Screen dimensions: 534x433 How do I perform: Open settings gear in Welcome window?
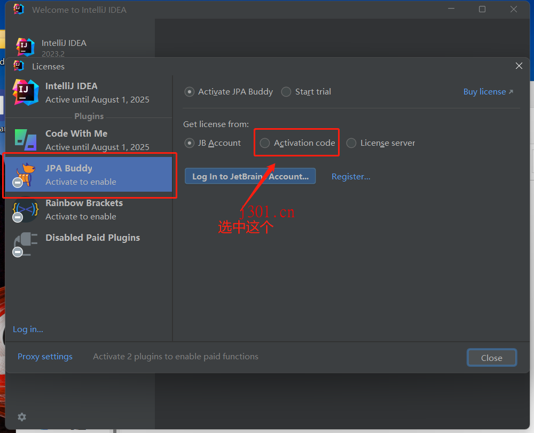point(22,417)
